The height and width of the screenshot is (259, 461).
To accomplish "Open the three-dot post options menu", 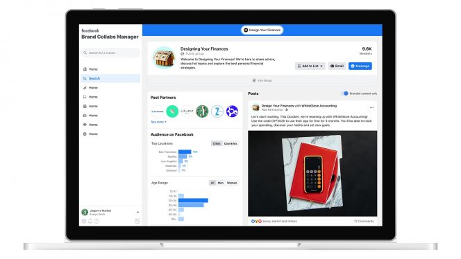I will (x=371, y=107).
